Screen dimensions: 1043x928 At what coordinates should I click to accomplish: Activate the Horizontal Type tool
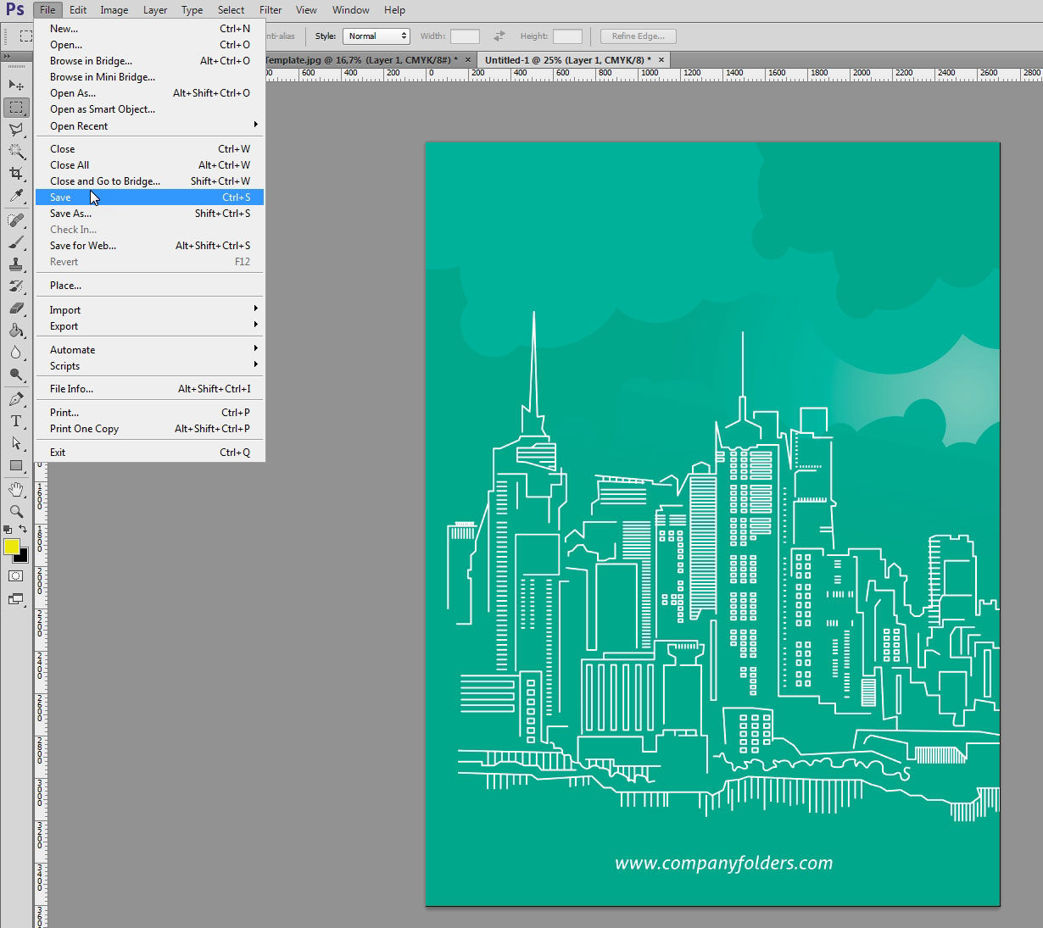pyautogui.click(x=16, y=421)
